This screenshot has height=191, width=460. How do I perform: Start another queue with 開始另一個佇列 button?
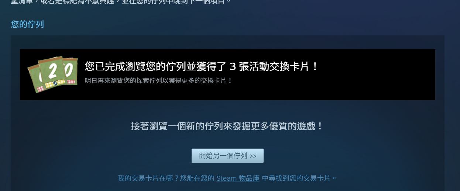[227, 156]
